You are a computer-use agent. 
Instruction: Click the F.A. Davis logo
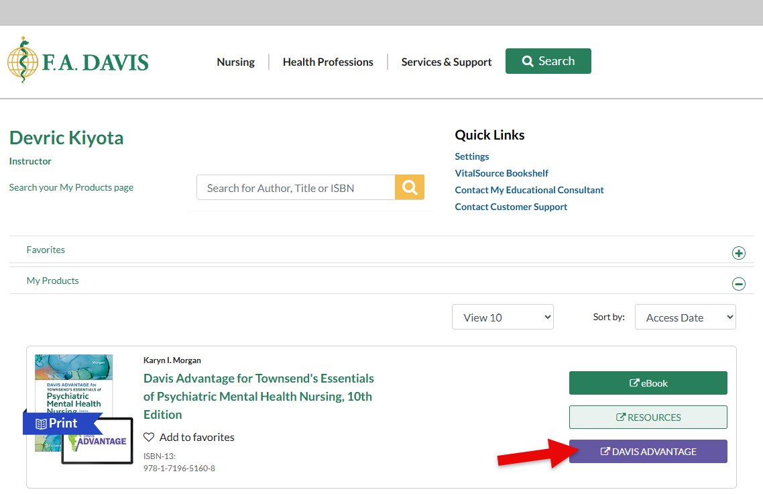(x=78, y=61)
